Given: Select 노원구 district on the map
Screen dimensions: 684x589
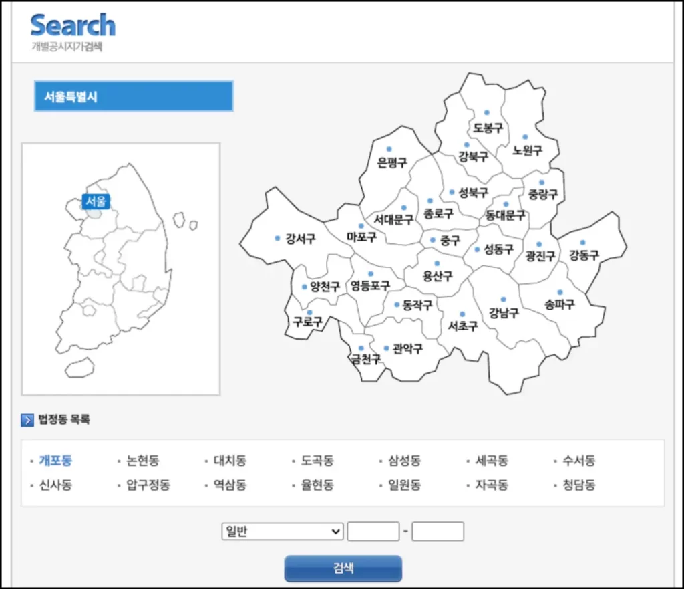Looking at the screenshot, I should (527, 150).
